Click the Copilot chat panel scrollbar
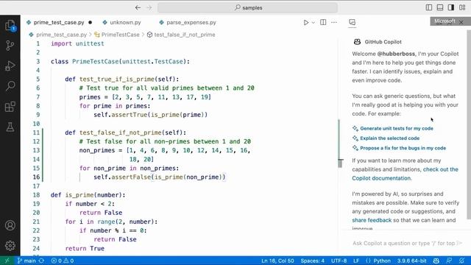The image size is (471, 265). click(x=469, y=124)
